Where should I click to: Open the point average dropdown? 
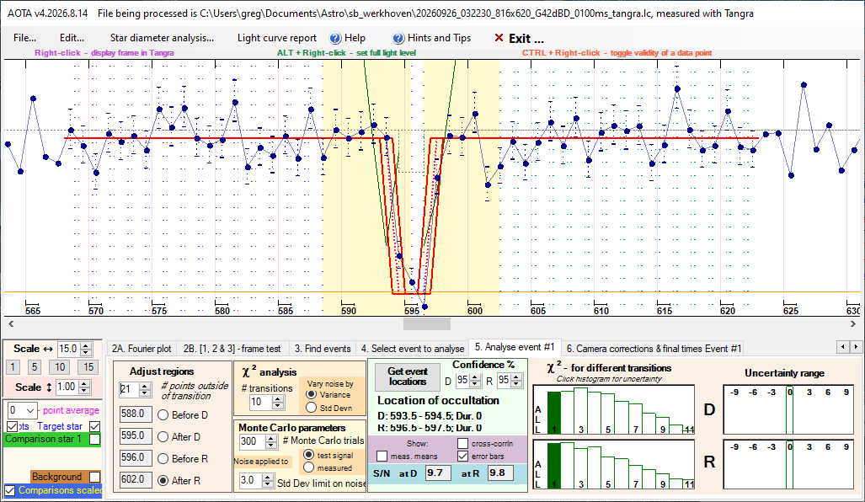[31, 410]
